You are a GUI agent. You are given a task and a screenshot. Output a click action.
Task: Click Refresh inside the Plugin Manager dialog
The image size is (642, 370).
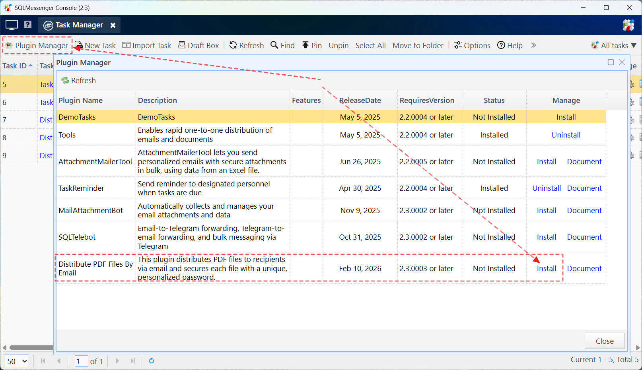coord(78,80)
